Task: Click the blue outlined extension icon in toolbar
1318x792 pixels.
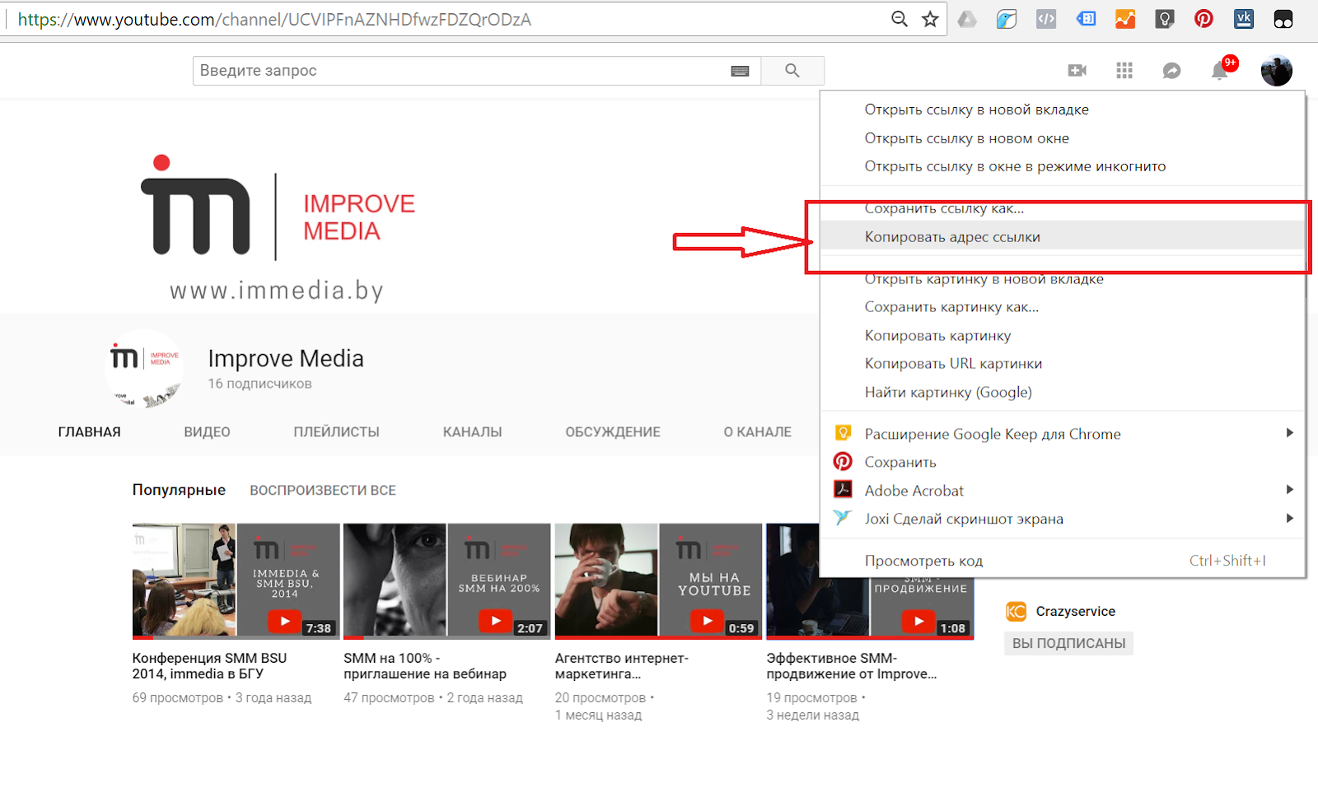Action: (1086, 19)
